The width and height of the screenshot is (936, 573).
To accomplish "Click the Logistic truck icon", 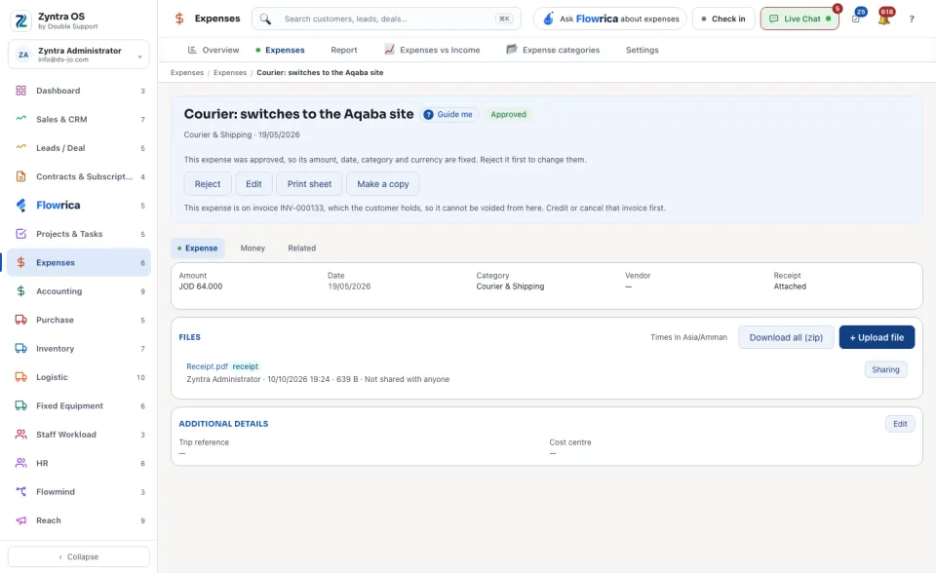I will [x=20, y=376].
